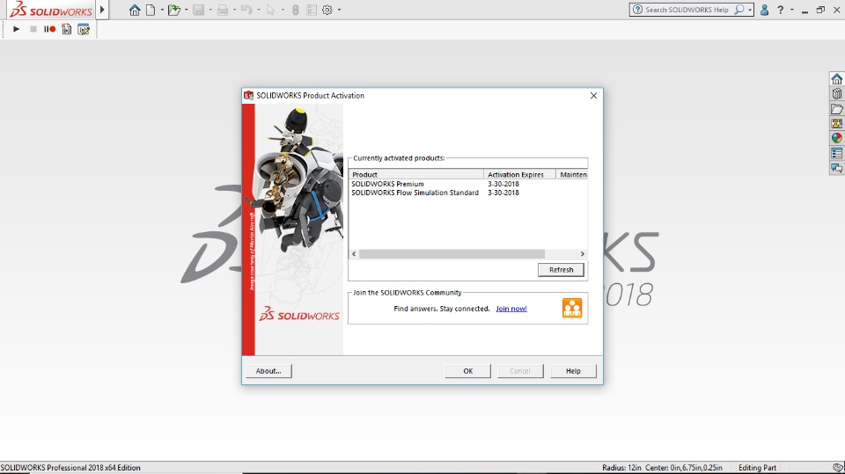Open File Explorer task pane tab
845x474 pixels.
pos(836,109)
